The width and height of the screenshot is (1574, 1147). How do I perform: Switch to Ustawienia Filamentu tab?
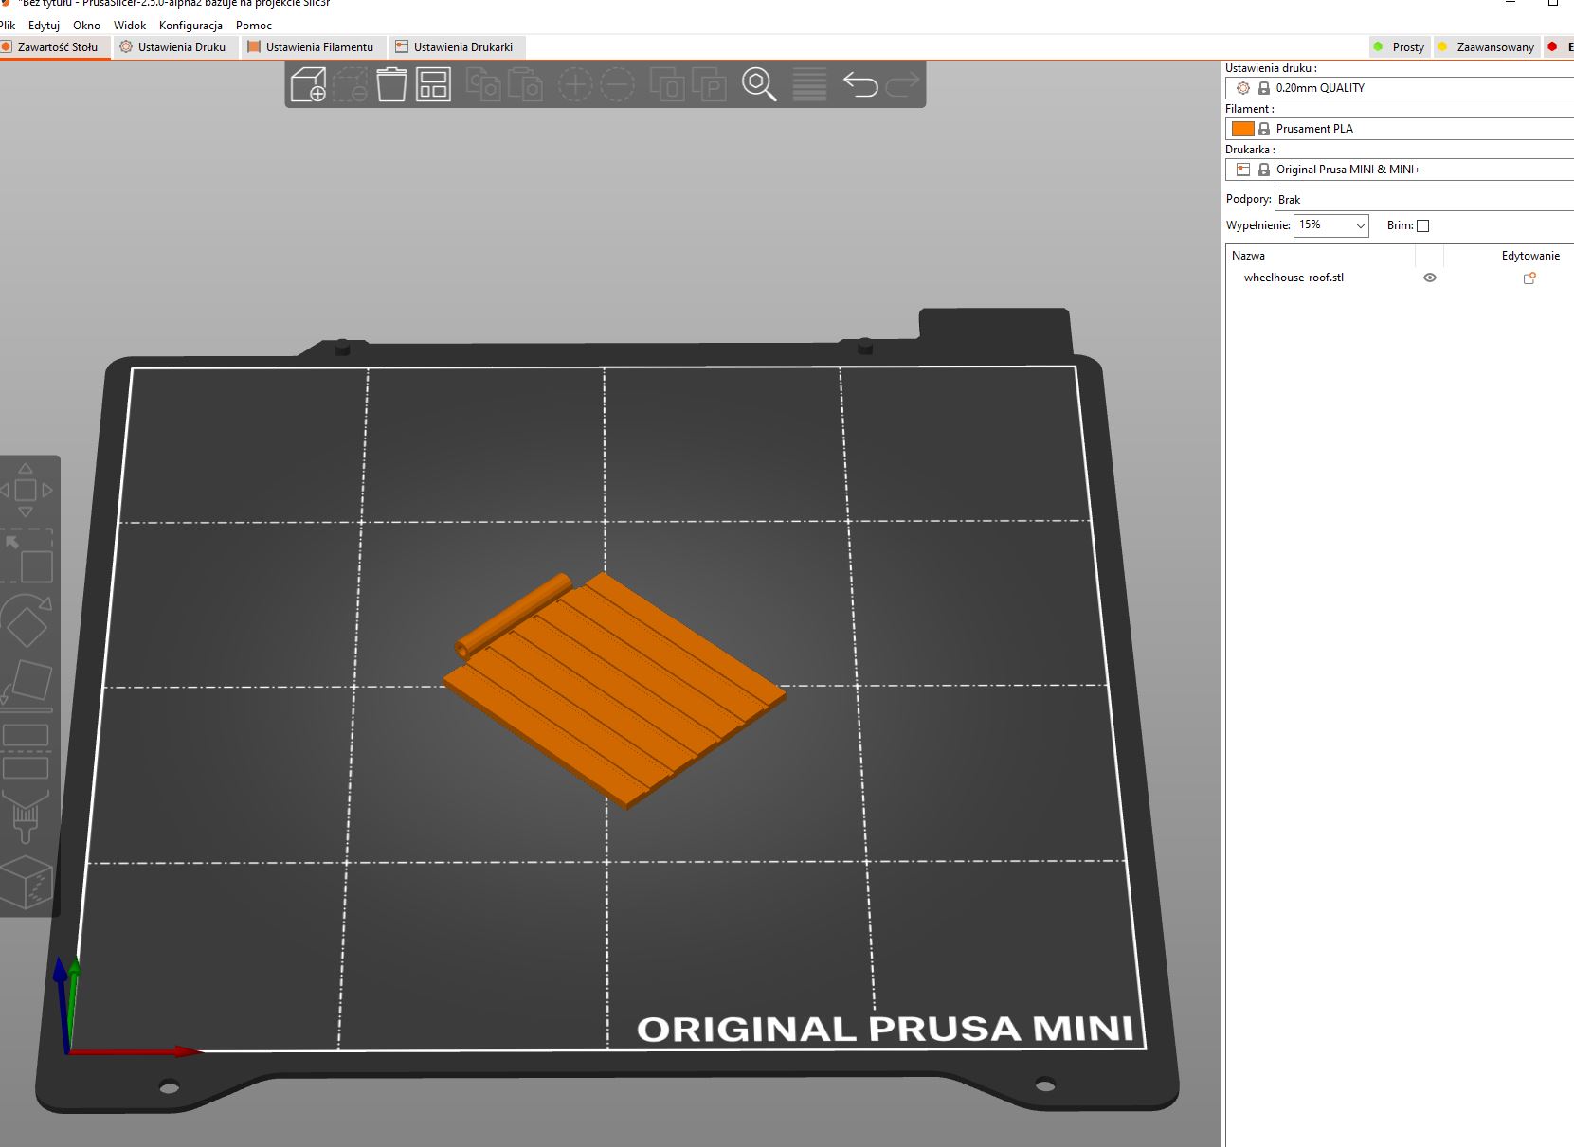tap(312, 46)
